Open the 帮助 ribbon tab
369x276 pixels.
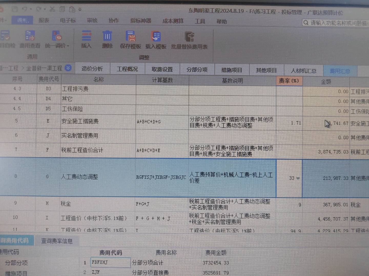pos(222,21)
